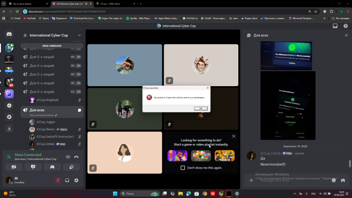The width and height of the screenshot is (352, 198).
Task: Open Windows Start button
Action: point(115,193)
